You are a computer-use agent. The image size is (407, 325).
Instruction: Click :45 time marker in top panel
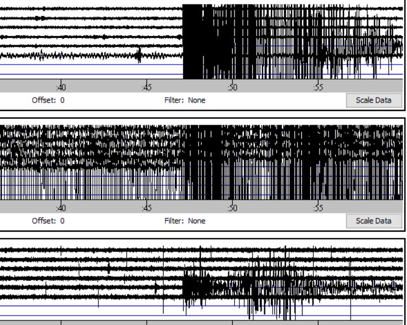[x=147, y=88]
